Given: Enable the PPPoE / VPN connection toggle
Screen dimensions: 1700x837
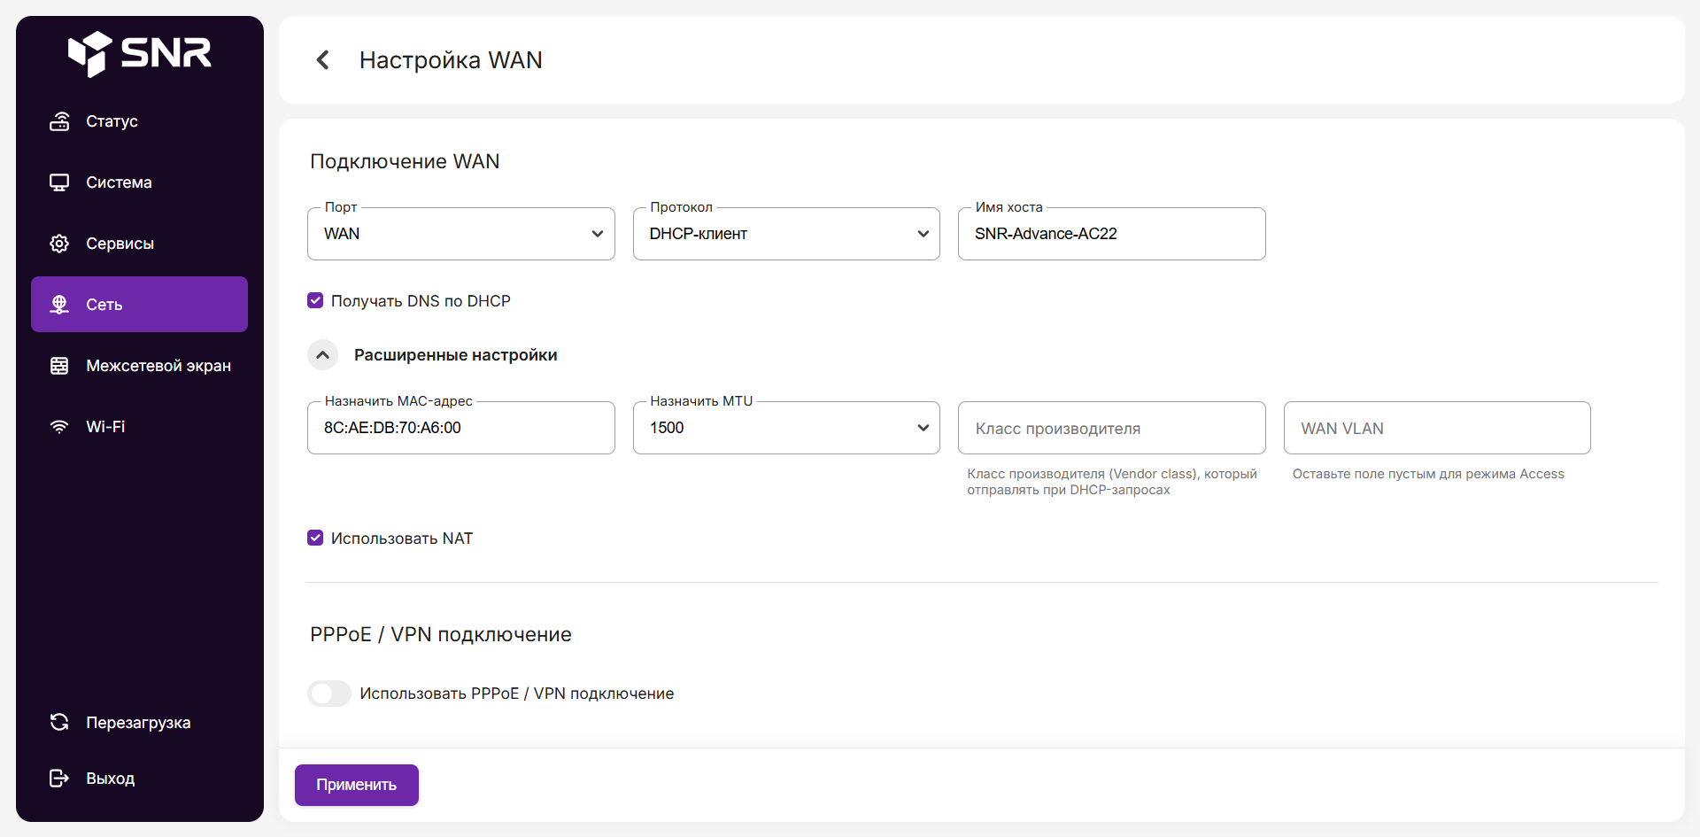Looking at the screenshot, I should pyautogui.click(x=329, y=694).
